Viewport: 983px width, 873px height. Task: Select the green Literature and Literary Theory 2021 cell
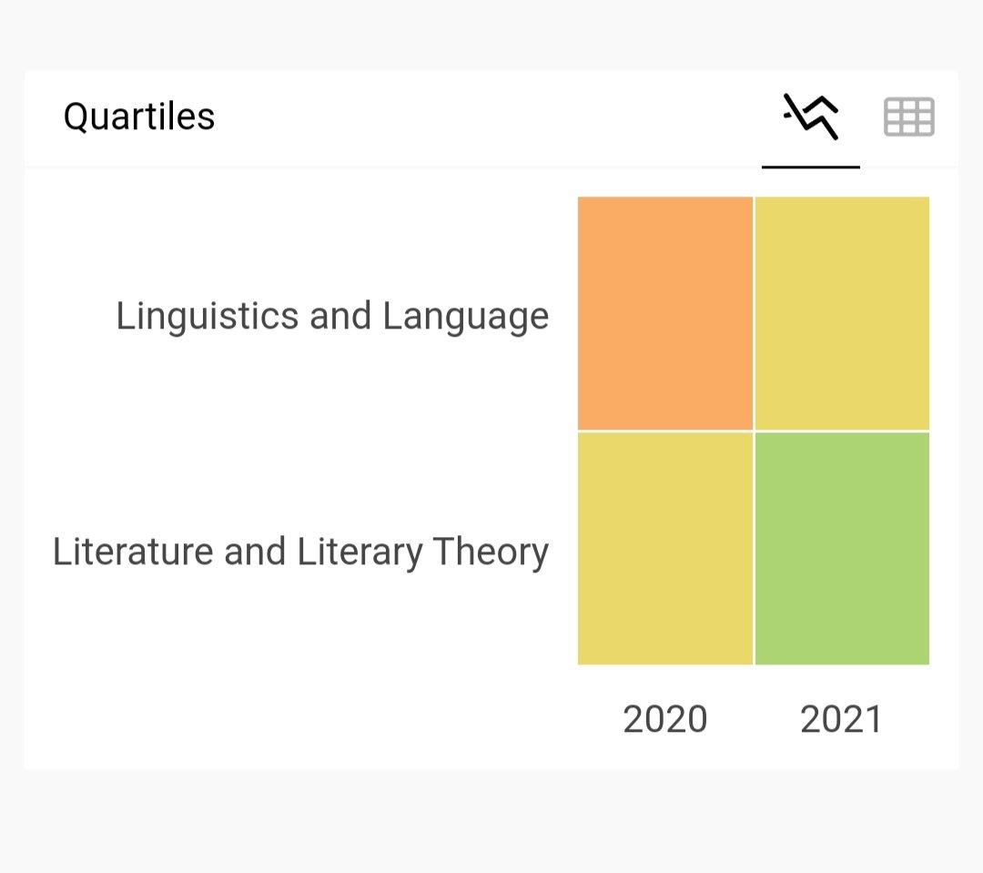(x=842, y=549)
